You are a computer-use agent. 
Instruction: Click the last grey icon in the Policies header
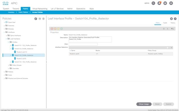point(43,19)
